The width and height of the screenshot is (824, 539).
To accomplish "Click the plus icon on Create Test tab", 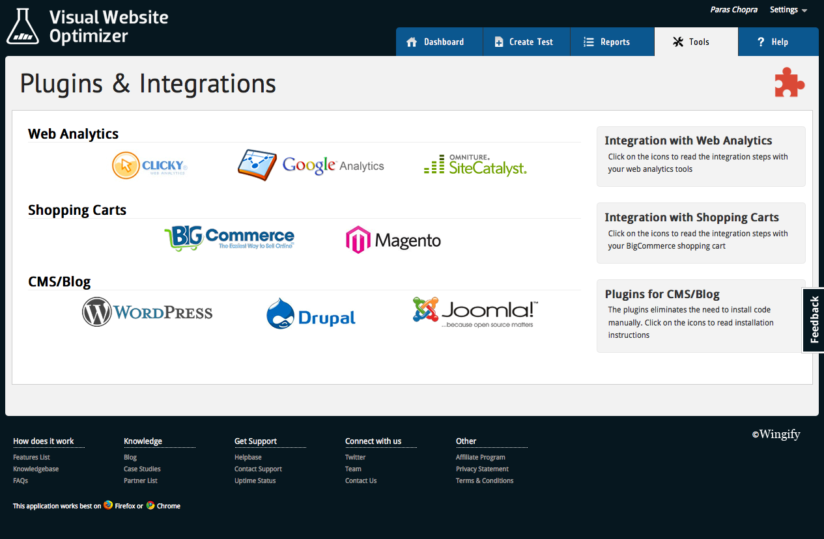I will [499, 42].
